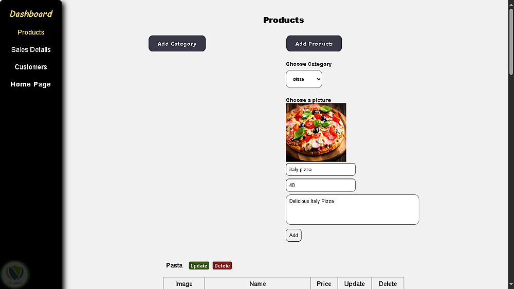The image size is (514, 289).
Task: Click the Name column header
Action: (258, 284)
